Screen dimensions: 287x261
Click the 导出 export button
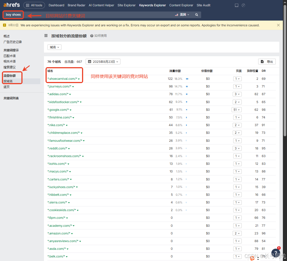[267, 62]
